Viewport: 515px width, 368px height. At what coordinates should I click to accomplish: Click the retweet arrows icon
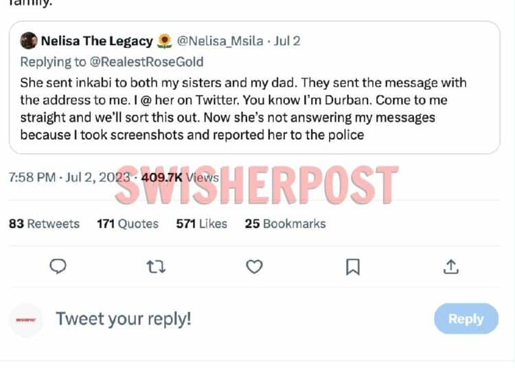click(x=156, y=266)
